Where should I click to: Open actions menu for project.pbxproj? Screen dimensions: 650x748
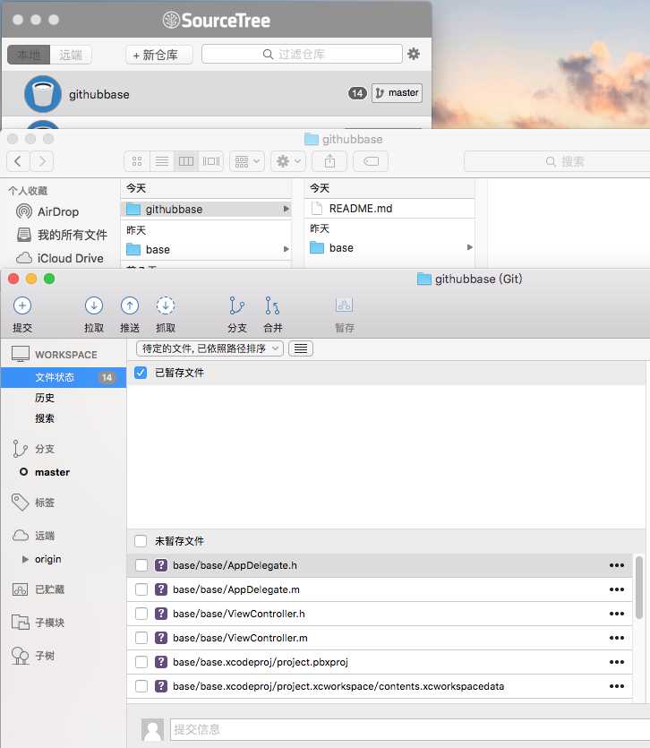(x=617, y=662)
